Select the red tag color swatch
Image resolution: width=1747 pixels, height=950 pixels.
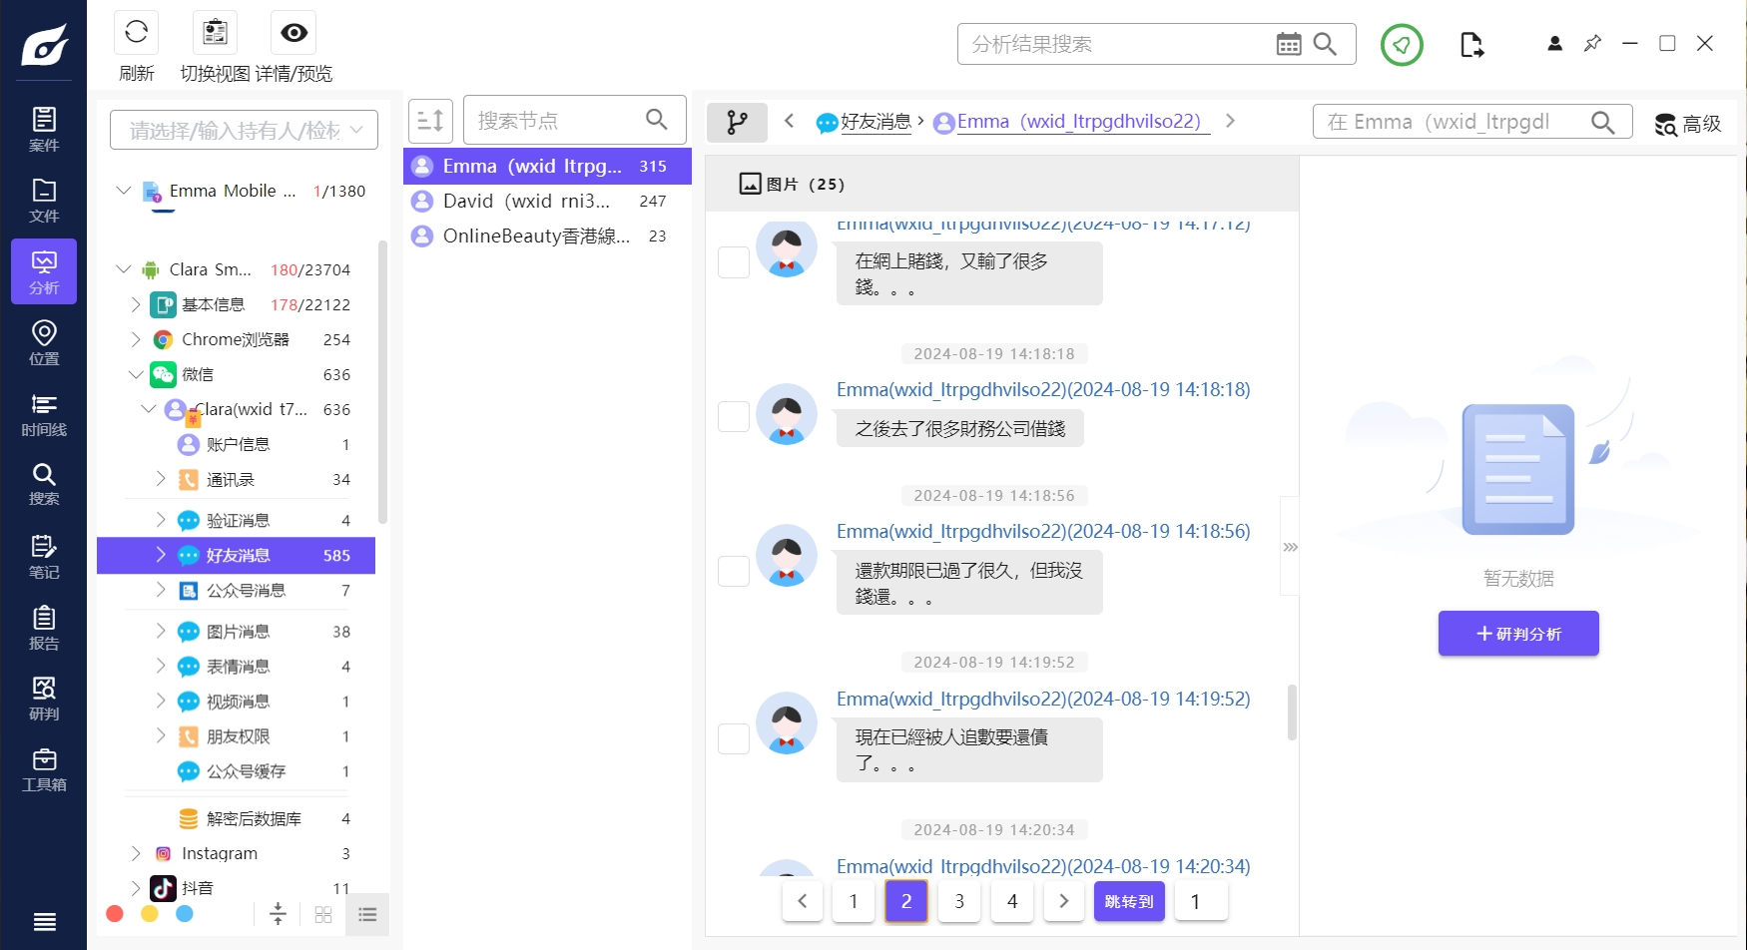(x=114, y=913)
